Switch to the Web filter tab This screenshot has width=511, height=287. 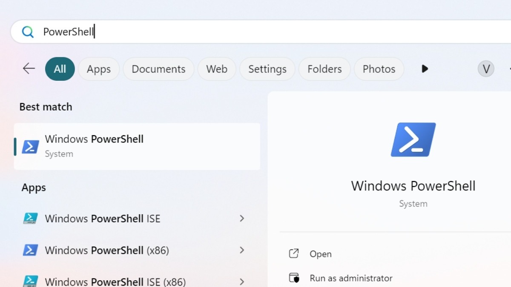217,69
